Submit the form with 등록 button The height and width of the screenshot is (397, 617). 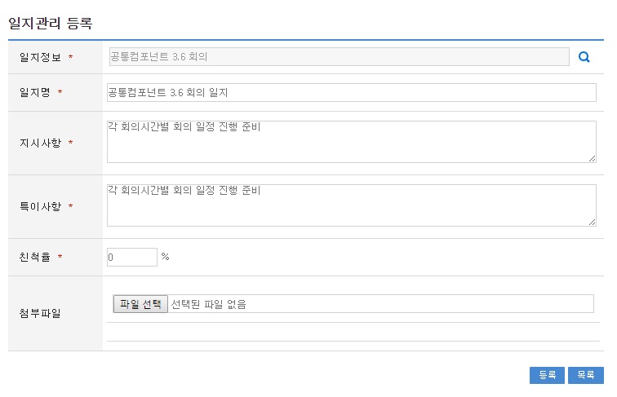(x=547, y=375)
